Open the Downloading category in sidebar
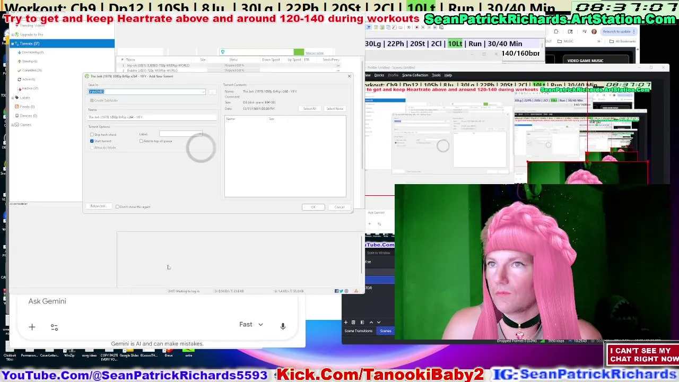The height and width of the screenshot is (382, 679). (x=32, y=52)
